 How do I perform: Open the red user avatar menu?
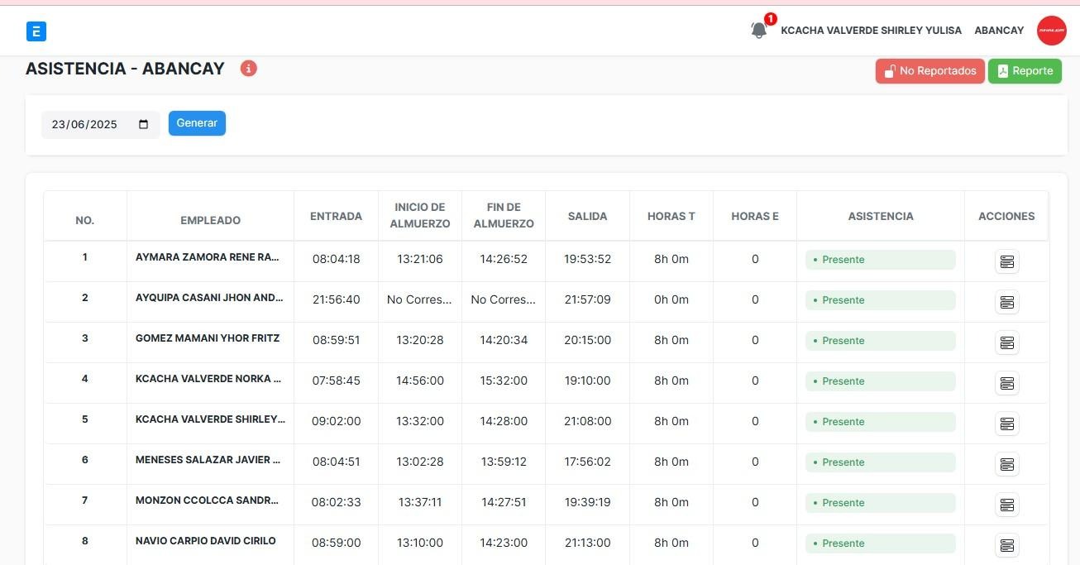coord(1052,31)
